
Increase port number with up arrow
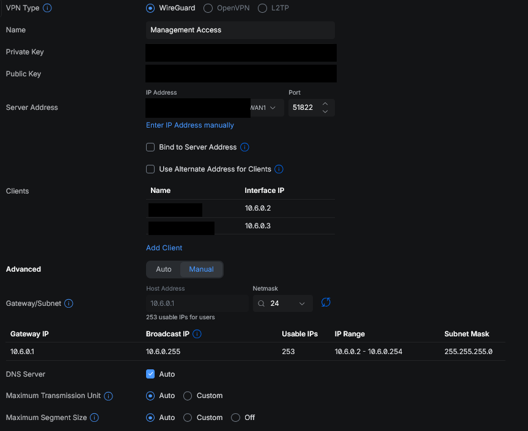[325, 104]
